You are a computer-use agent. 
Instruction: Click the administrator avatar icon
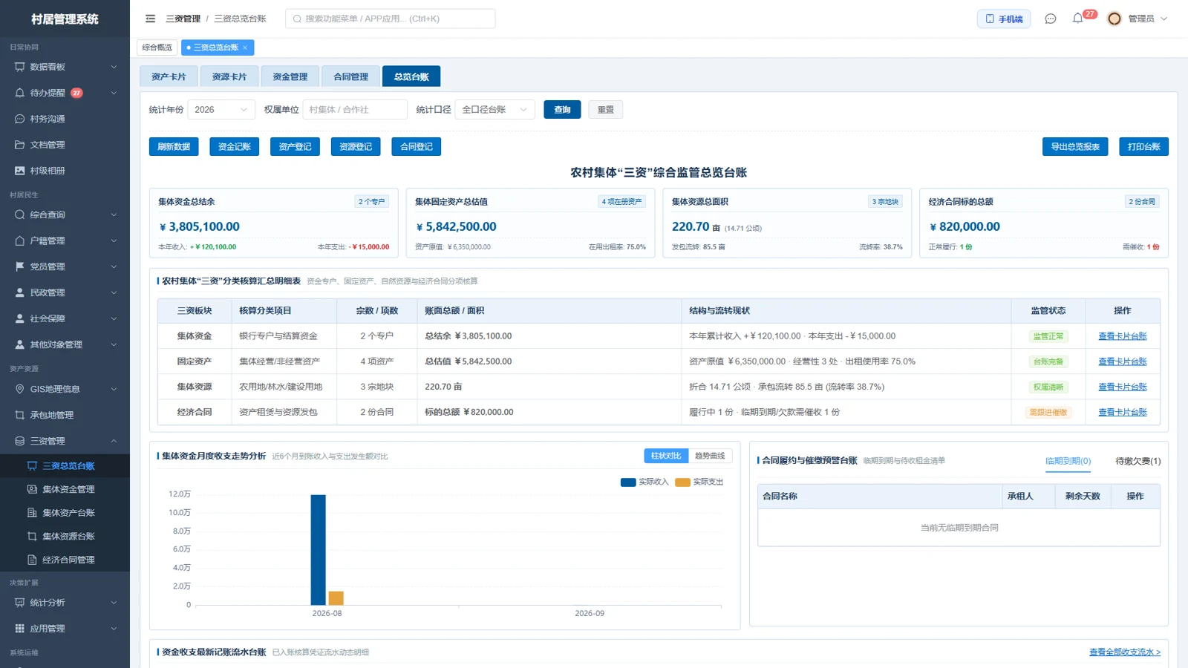click(1114, 19)
